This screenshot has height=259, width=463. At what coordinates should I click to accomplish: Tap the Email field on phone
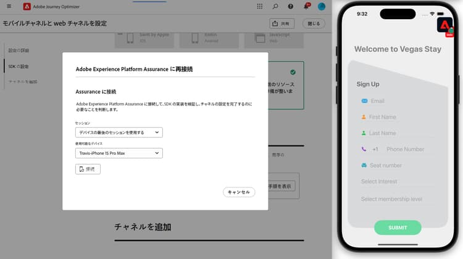pyautogui.click(x=397, y=101)
